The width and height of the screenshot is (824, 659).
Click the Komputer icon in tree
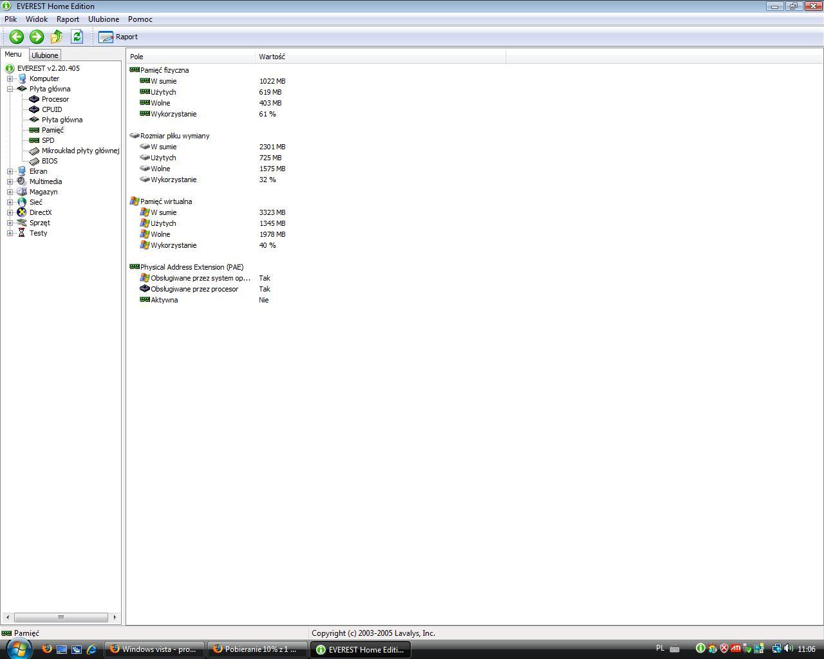pyautogui.click(x=22, y=79)
